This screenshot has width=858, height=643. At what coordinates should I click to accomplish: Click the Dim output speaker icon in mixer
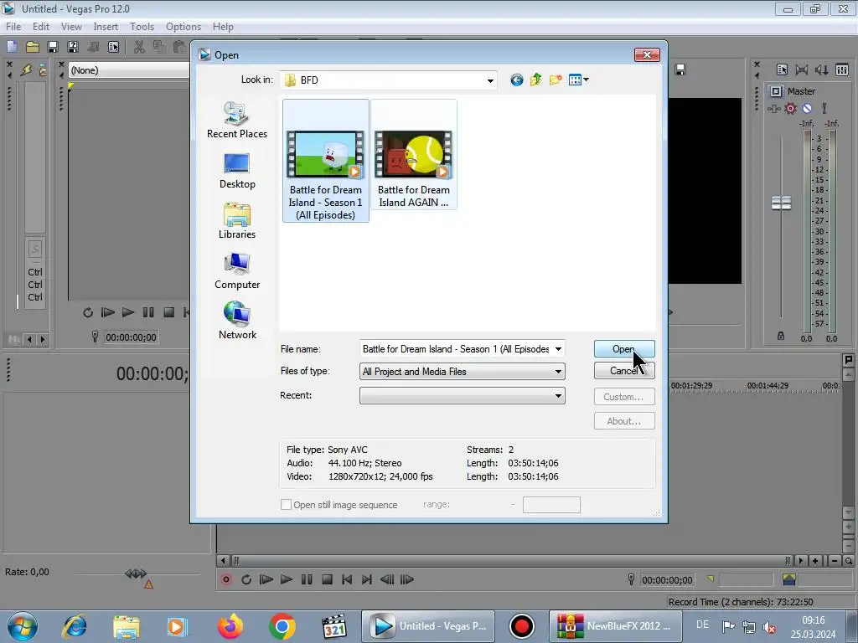821,70
